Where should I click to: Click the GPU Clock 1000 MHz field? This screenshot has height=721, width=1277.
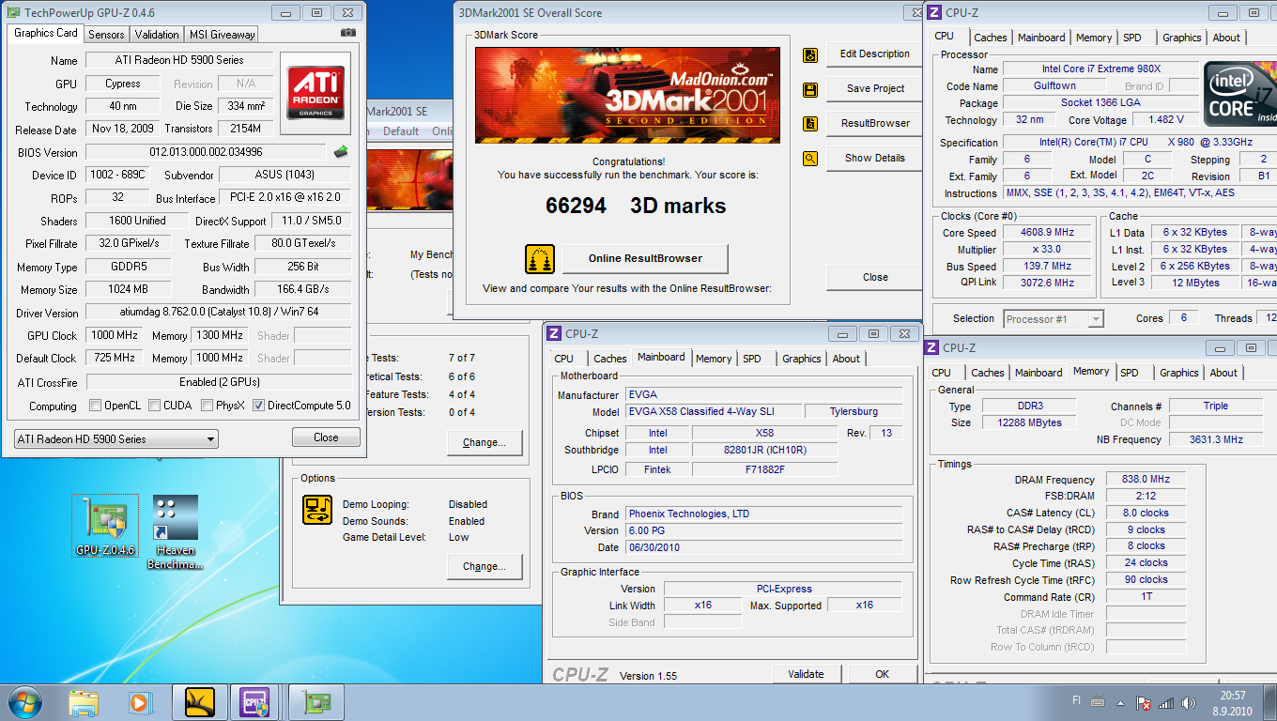tap(115, 335)
